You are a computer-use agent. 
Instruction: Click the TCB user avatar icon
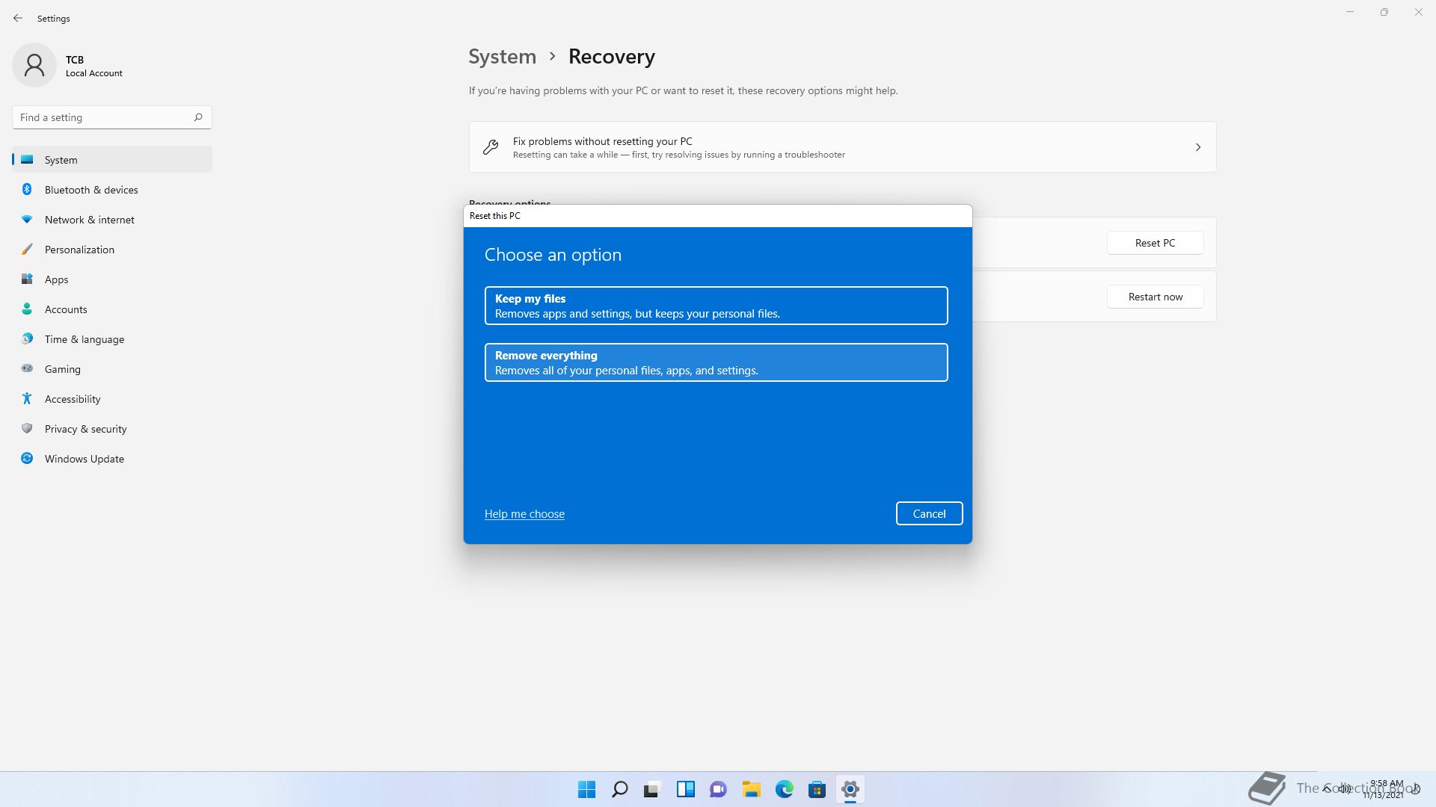(34, 65)
